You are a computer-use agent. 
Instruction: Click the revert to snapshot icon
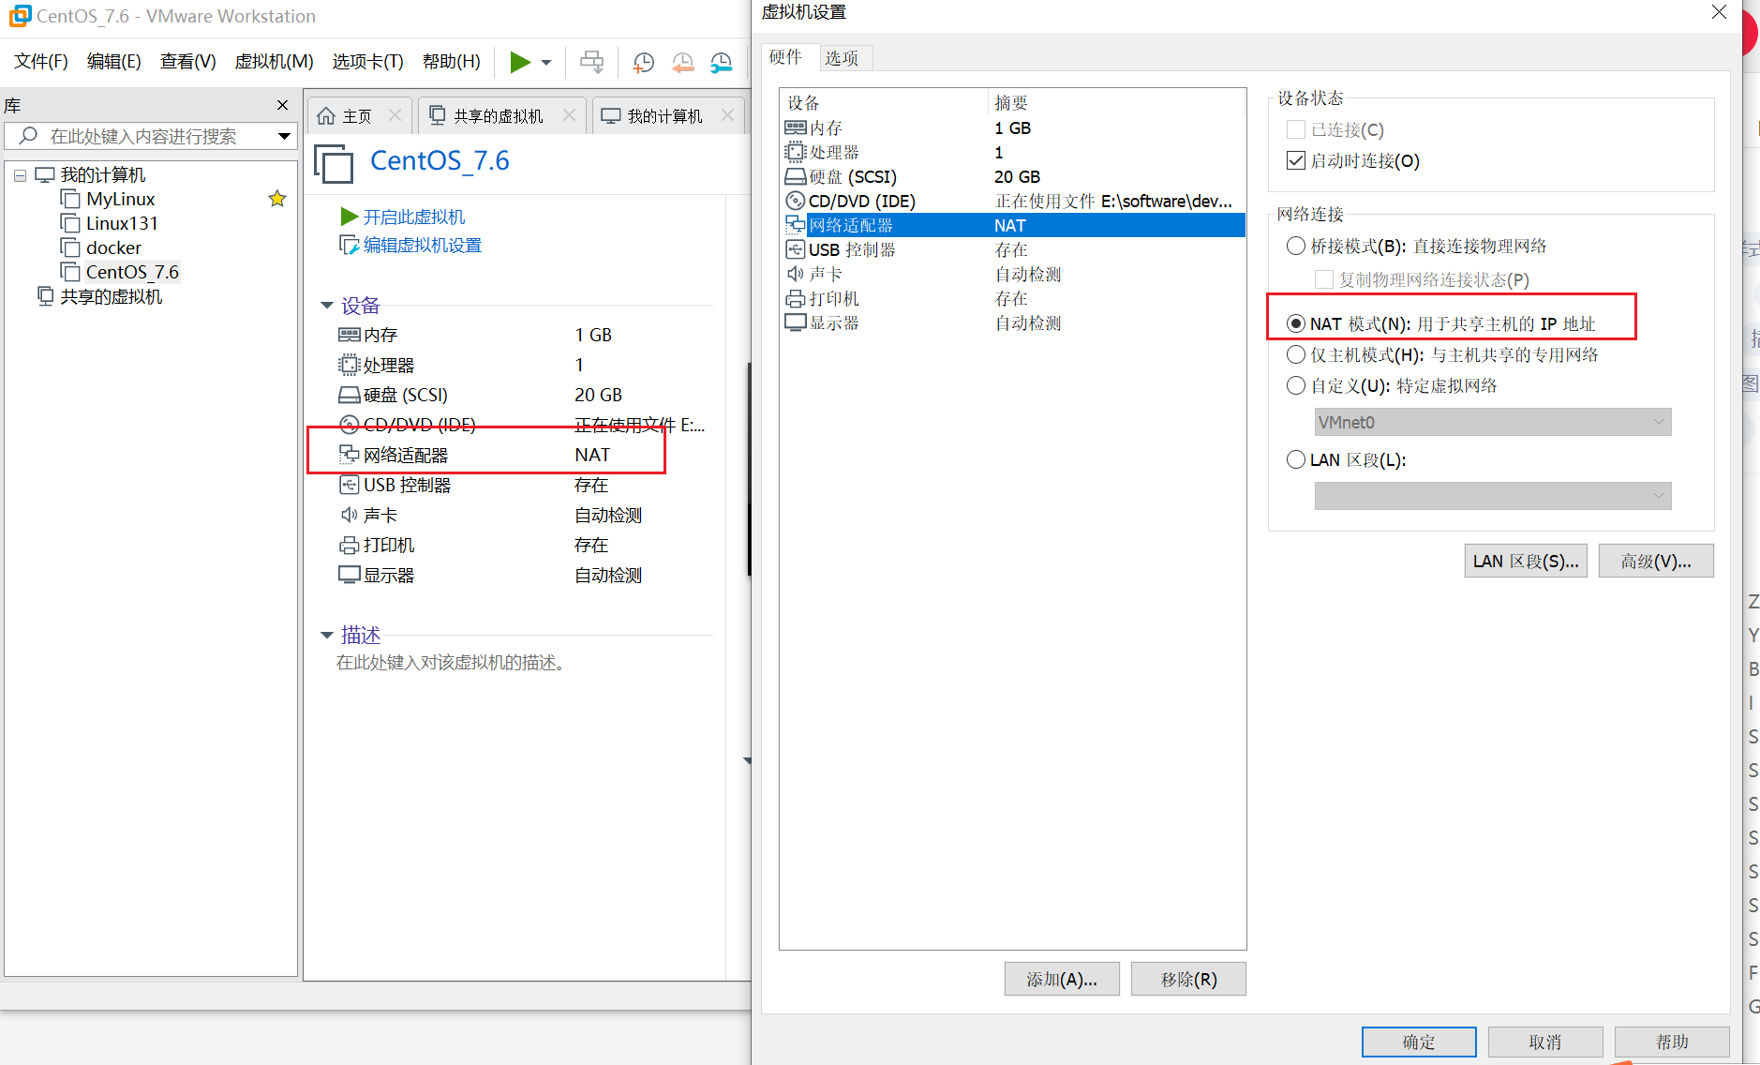(x=682, y=62)
